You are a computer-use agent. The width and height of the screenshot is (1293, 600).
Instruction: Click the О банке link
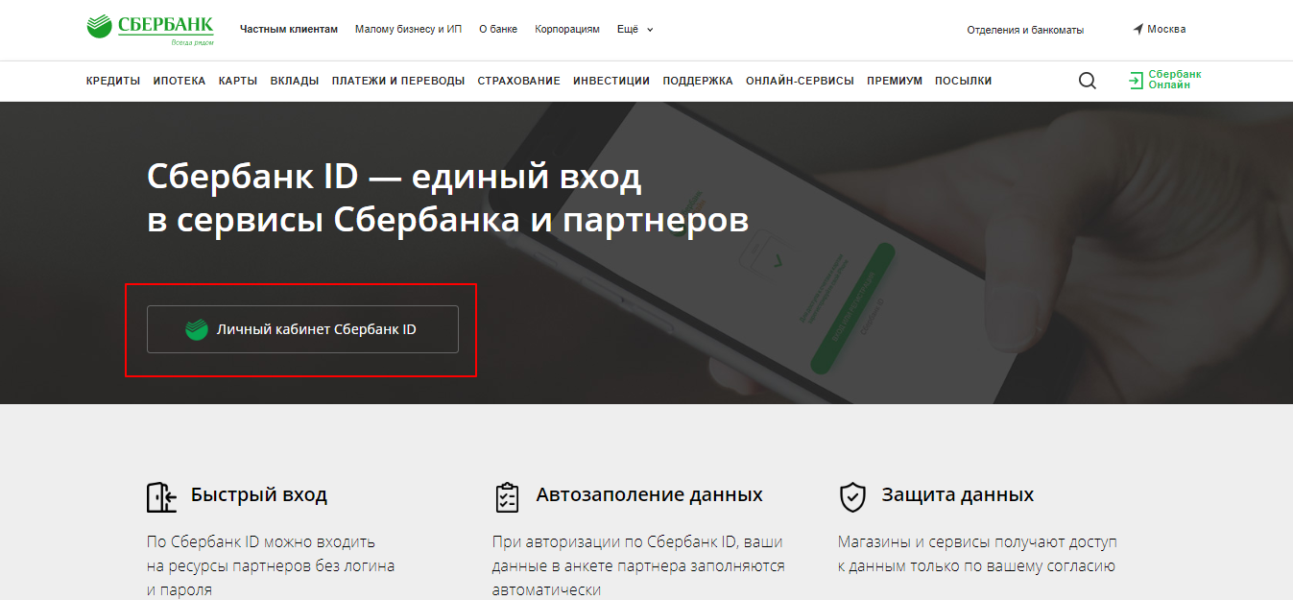(x=498, y=29)
